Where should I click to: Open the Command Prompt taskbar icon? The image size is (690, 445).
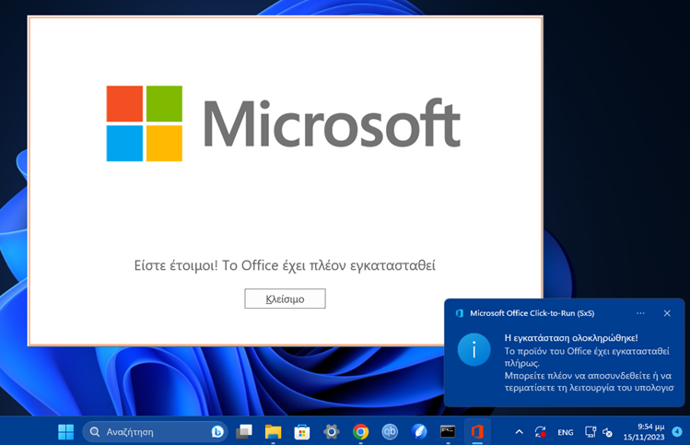tap(448, 432)
